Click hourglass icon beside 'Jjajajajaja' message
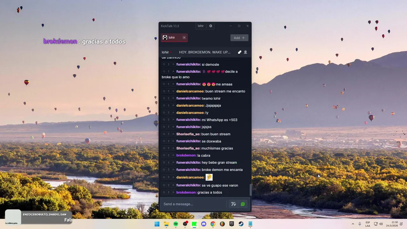Image resolution: width=407 pixels, height=229 pixels. click(x=169, y=106)
